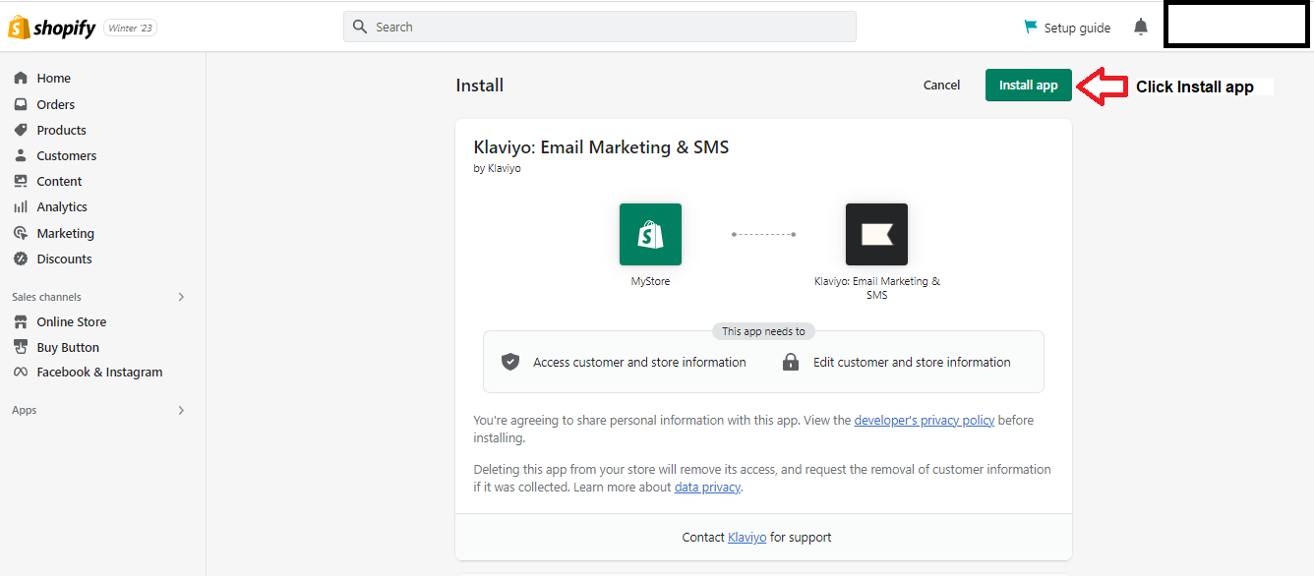Open the developer's privacy policy link
This screenshot has height=576, width=1314.
tap(925, 420)
